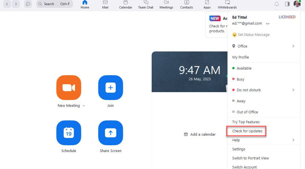Image resolution: width=305 pixels, height=169 pixels.
Task: Click the profile avatar picture
Action: 297,4
